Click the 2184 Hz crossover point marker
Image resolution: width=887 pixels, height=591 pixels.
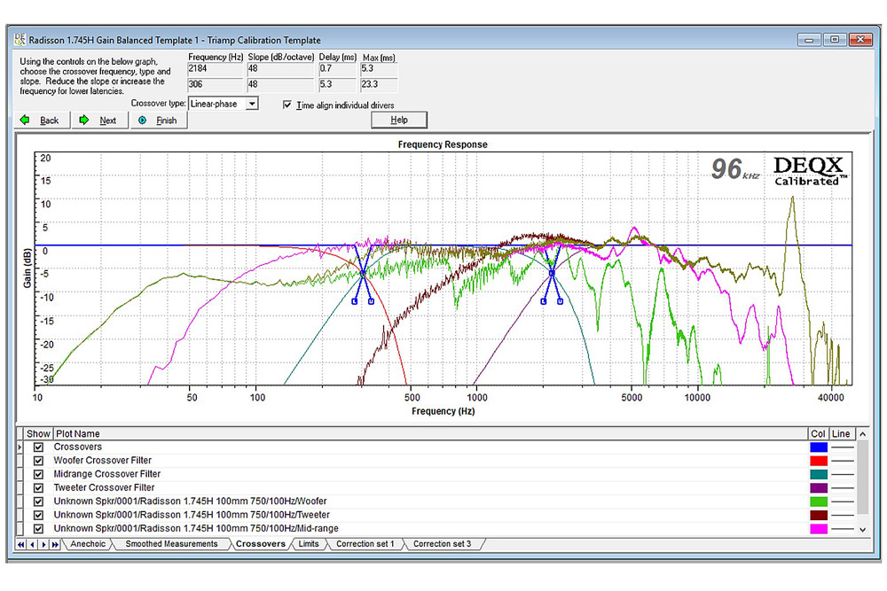point(552,274)
